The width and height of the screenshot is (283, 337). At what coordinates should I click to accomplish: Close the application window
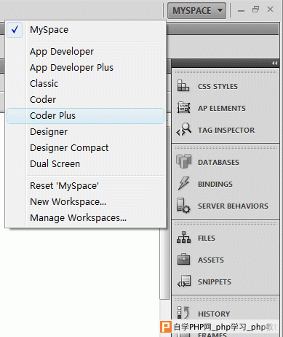coord(270,9)
